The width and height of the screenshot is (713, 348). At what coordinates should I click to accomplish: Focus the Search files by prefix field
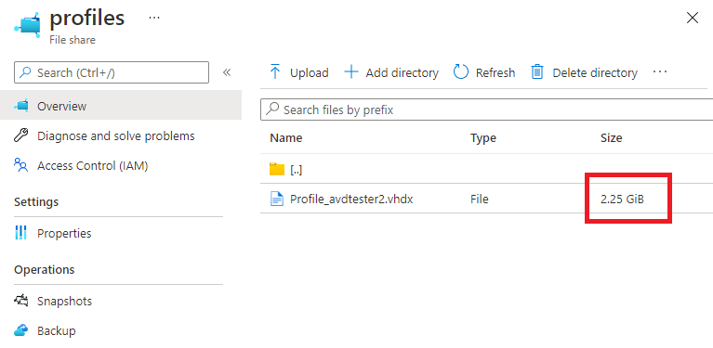(486, 110)
